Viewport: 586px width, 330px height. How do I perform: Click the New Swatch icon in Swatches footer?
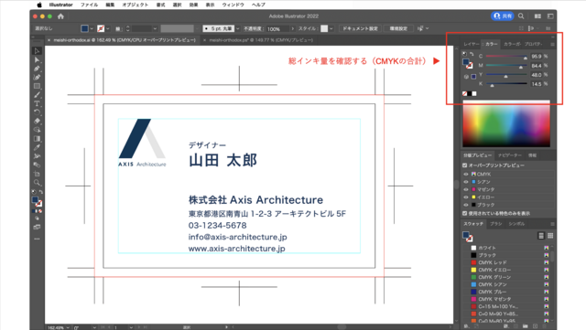535,326
